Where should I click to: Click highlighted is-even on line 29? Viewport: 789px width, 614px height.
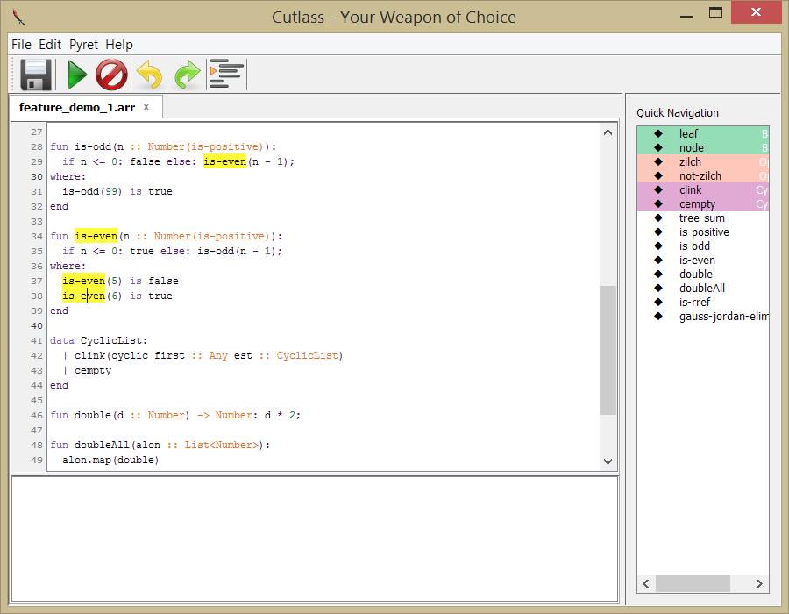tap(225, 161)
